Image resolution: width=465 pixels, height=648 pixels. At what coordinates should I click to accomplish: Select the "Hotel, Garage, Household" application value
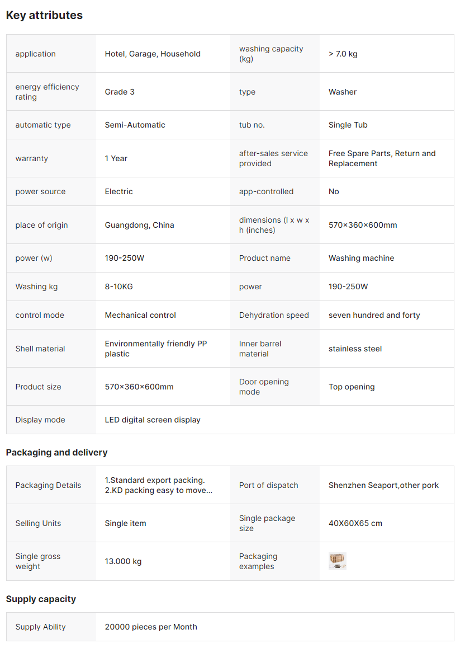(x=153, y=54)
